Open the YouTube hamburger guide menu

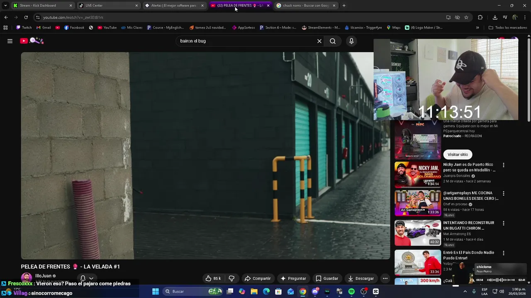[x=10, y=41]
